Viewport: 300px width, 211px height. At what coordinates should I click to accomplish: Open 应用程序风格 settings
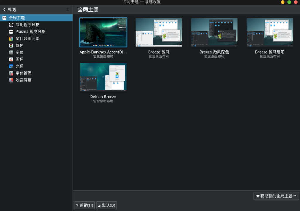[x=36, y=25]
